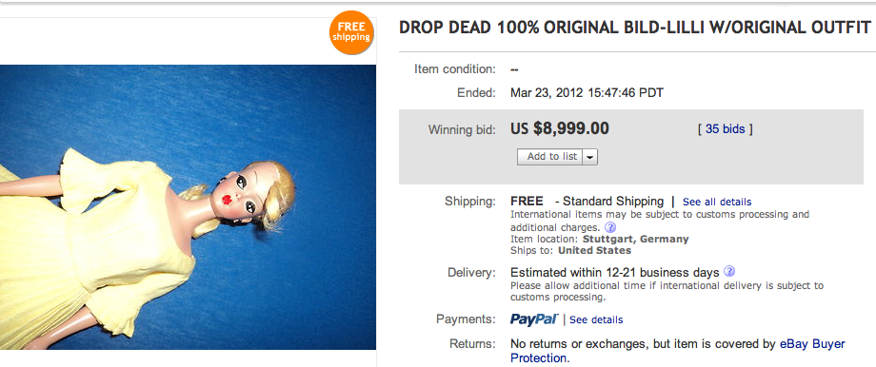Click the customs charges help icon
The image size is (876, 367).
(x=610, y=227)
